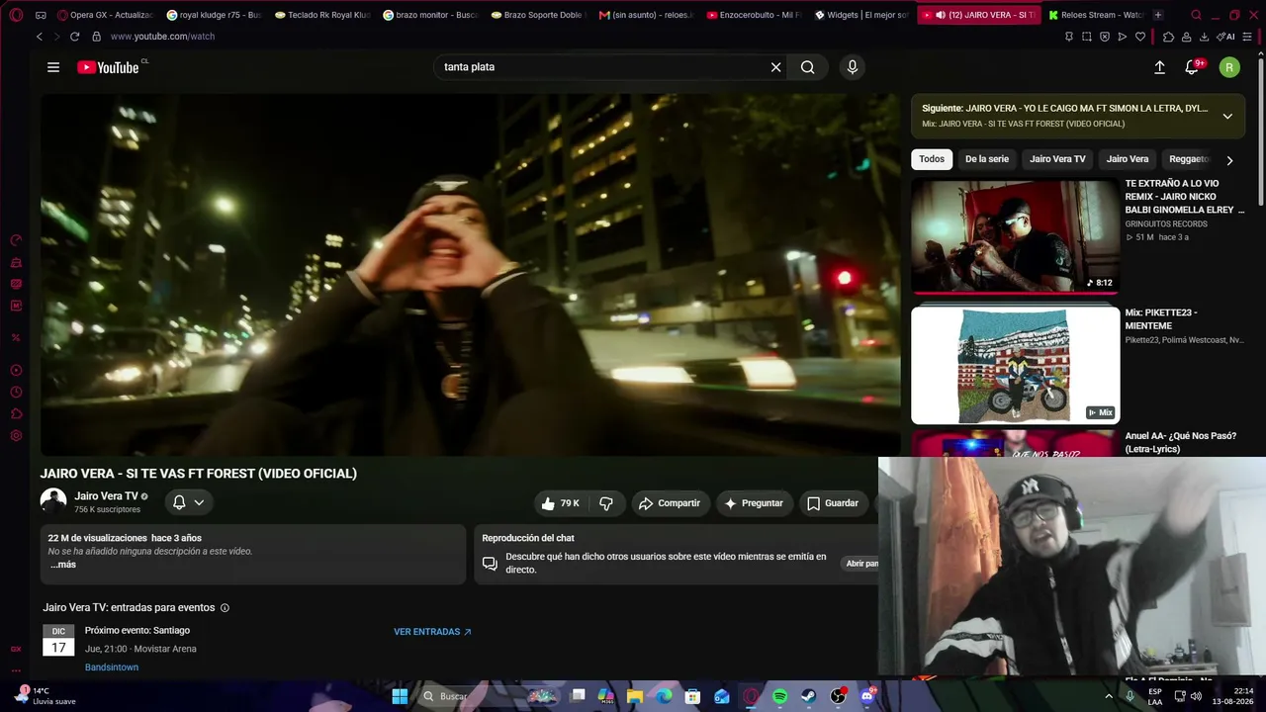Select the 'De la serie' filter chip

pos(987,159)
